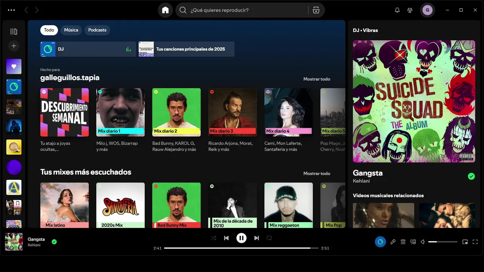Open the miniplayer icon
The image size is (484, 272).
click(465, 242)
